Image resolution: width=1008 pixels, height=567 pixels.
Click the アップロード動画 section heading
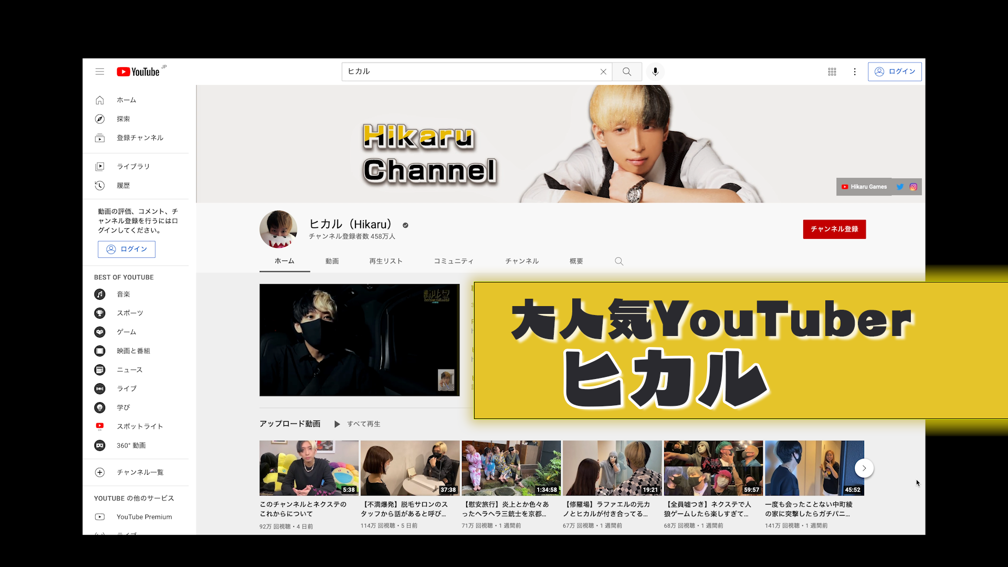pos(290,424)
